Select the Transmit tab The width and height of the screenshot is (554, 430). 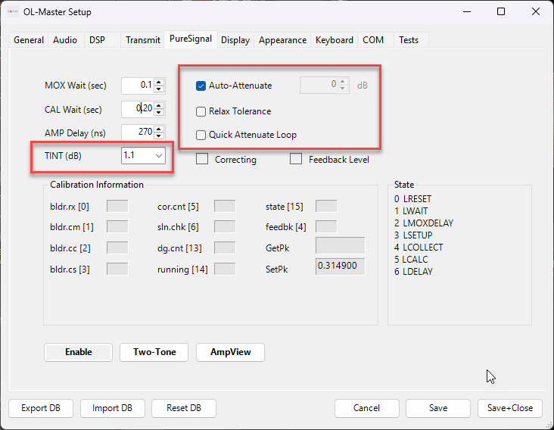point(143,40)
